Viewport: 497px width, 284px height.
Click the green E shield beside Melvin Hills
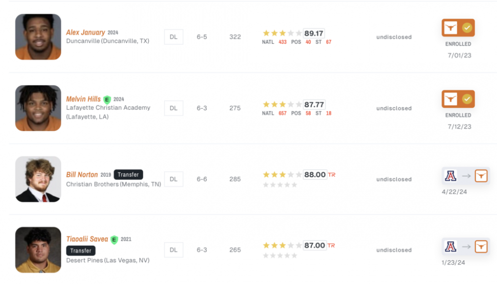(x=107, y=99)
